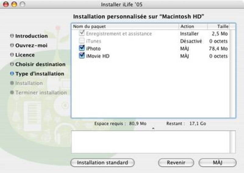The image size is (244, 173).
Task: Click the Désactivé action cell
Action: (x=191, y=41)
